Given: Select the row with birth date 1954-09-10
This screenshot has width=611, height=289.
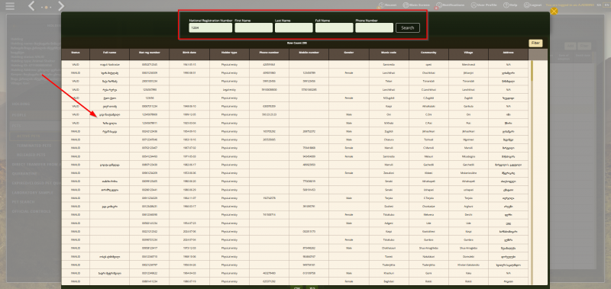Looking at the screenshot, I should pyautogui.click(x=295, y=131).
